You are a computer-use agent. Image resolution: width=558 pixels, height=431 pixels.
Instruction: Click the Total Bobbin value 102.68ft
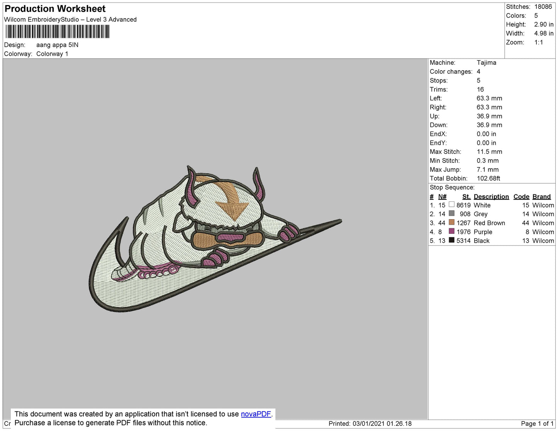pyautogui.click(x=488, y=178)
